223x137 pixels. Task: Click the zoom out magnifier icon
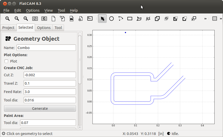point(17,19)
